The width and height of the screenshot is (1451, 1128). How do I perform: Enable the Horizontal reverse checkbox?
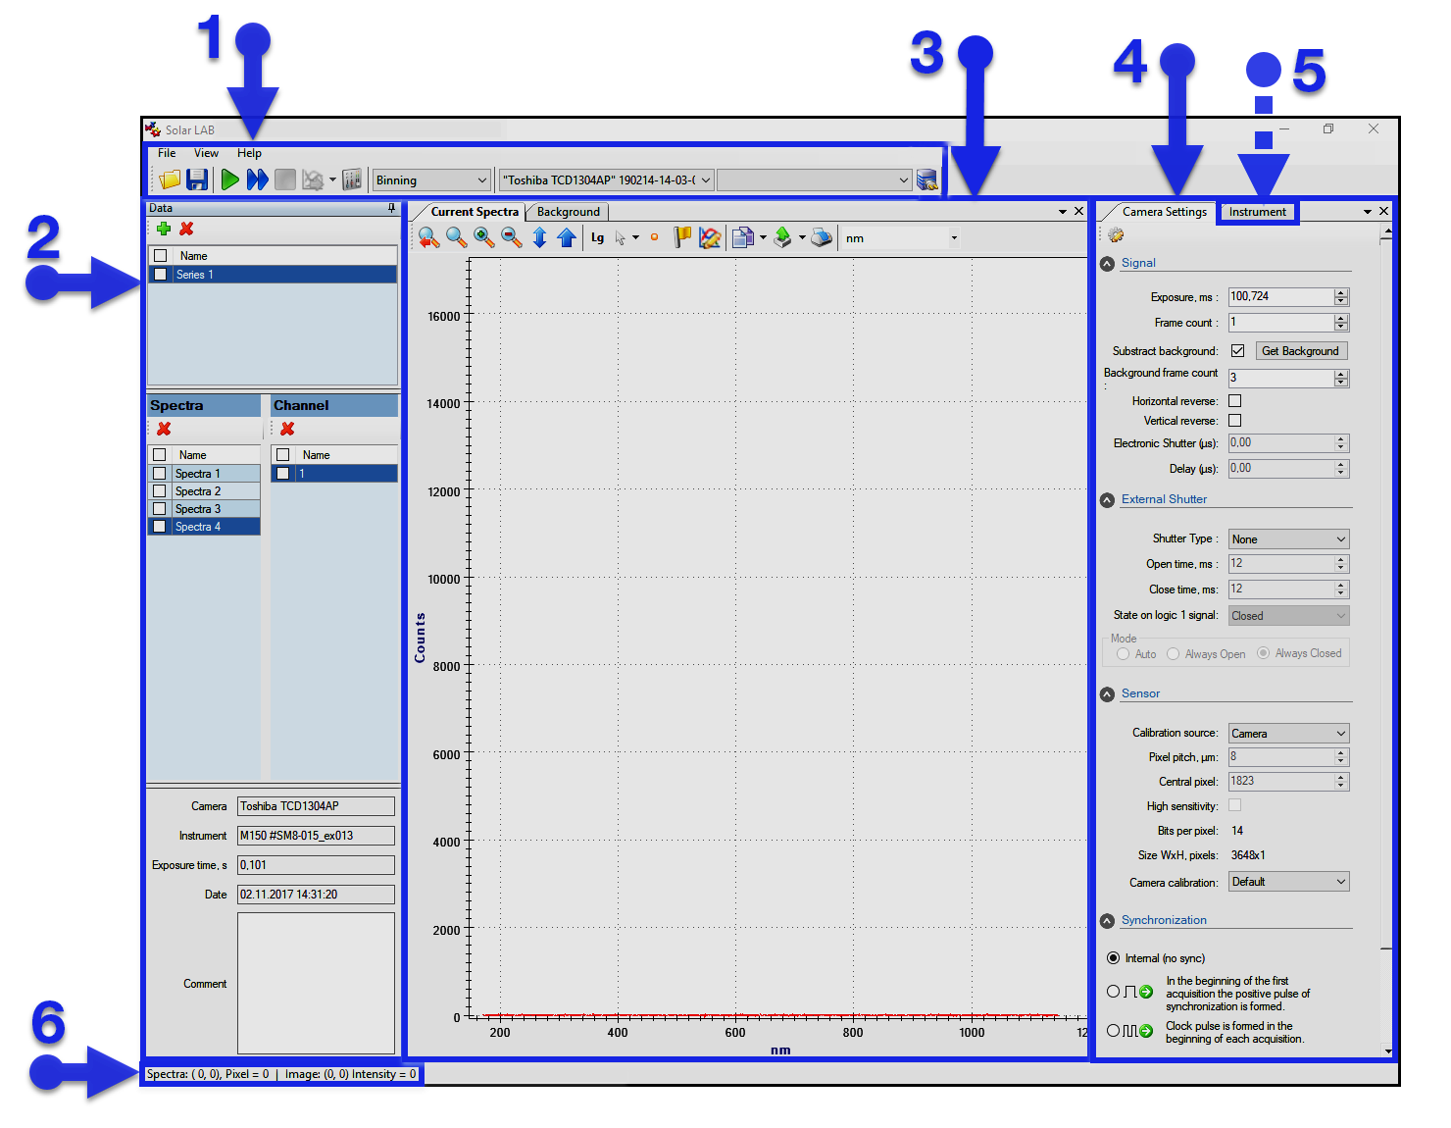[x=1235, y=401]
